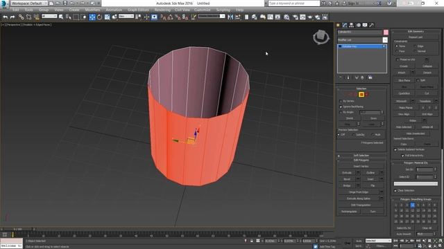Click the Bridge button
The image size is (444, 249).
click(347, 186)
